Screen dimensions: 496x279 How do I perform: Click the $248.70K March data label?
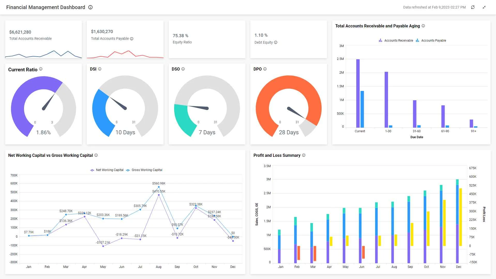point(66,211)
